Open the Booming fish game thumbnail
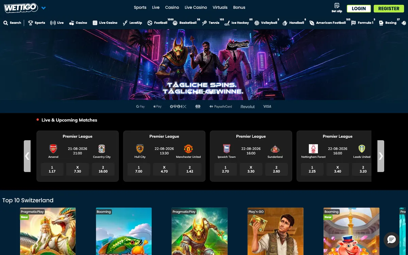Image resolution: width=408 pixels, height=255 pixels. click(124, 231)
